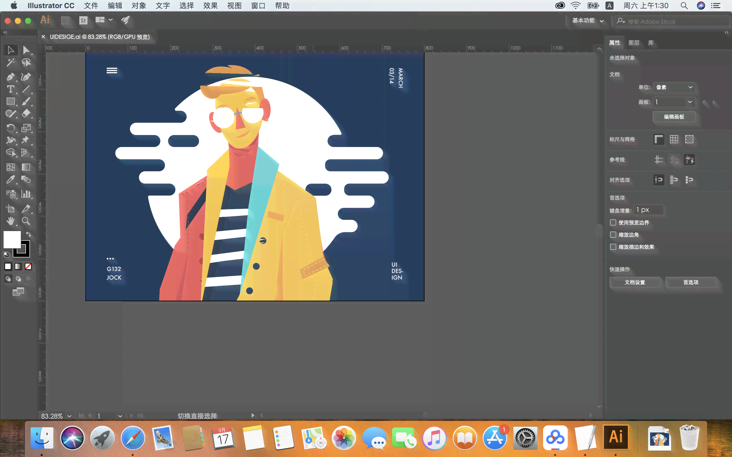The width and height of the screenshot is (732, 457).
Task: Select the Mesh tool
Action: 11,167
